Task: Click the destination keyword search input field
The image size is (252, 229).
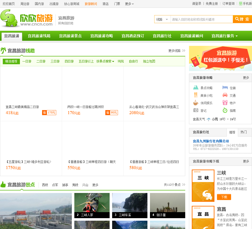Action: (x=201, y=19)
